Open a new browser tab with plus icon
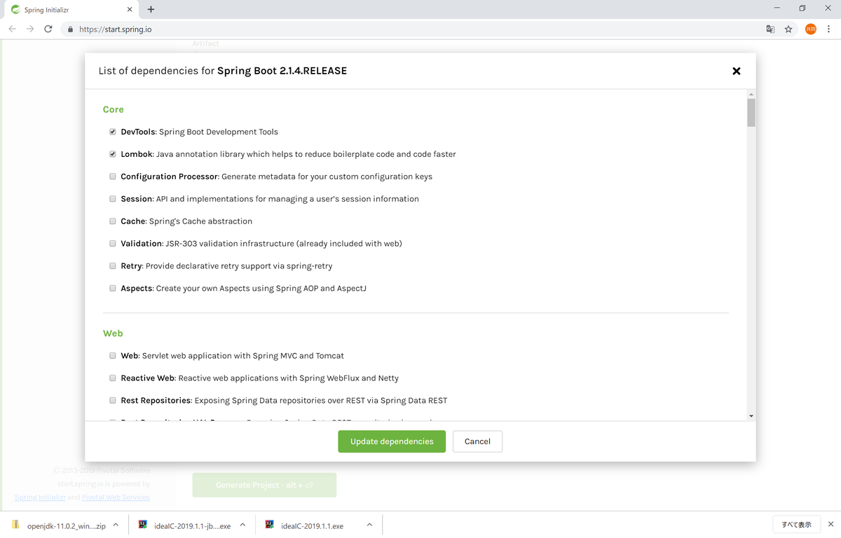This screenshot has height=538, width=841. coord(151,9)
